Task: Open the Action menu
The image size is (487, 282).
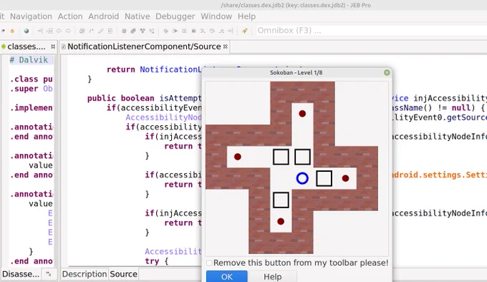Action: click(x=70, y=16)
